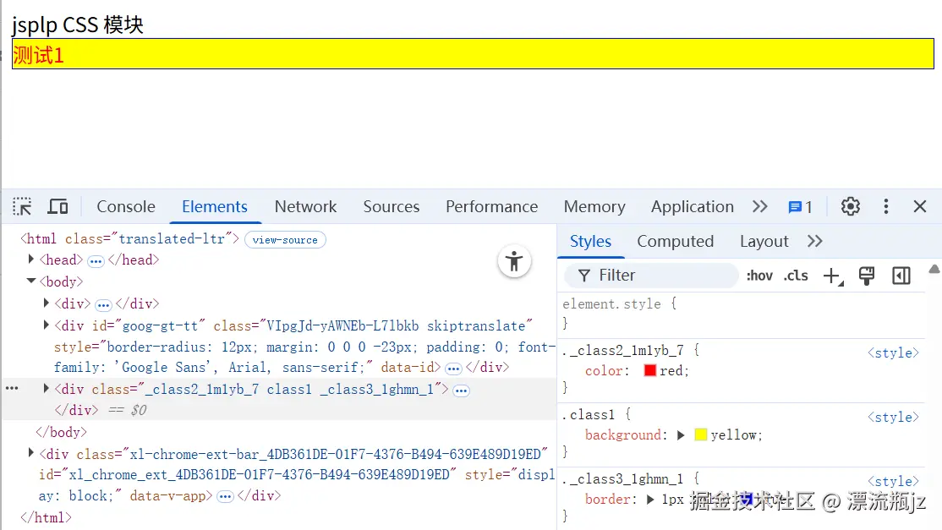Viewport: 942px width, 530px height.
Task: Expand the border property in ._class3_1ghmn_1 rule
Action: click(x=648, y=499)
